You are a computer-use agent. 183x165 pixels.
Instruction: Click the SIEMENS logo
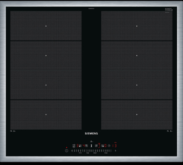[91, 133]
